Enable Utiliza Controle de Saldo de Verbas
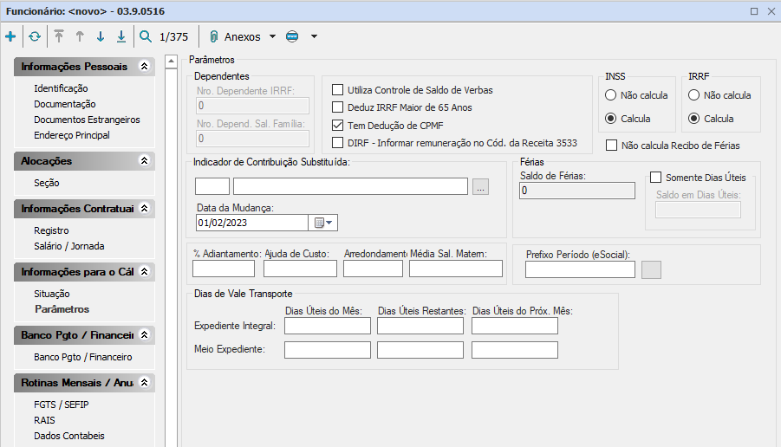Image resolution: width=781 pixels, height=447 pixels. click(x=338, y=90)
